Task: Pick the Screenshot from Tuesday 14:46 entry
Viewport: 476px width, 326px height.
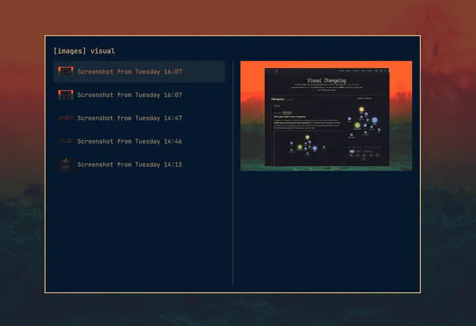Action: [139, 142]
